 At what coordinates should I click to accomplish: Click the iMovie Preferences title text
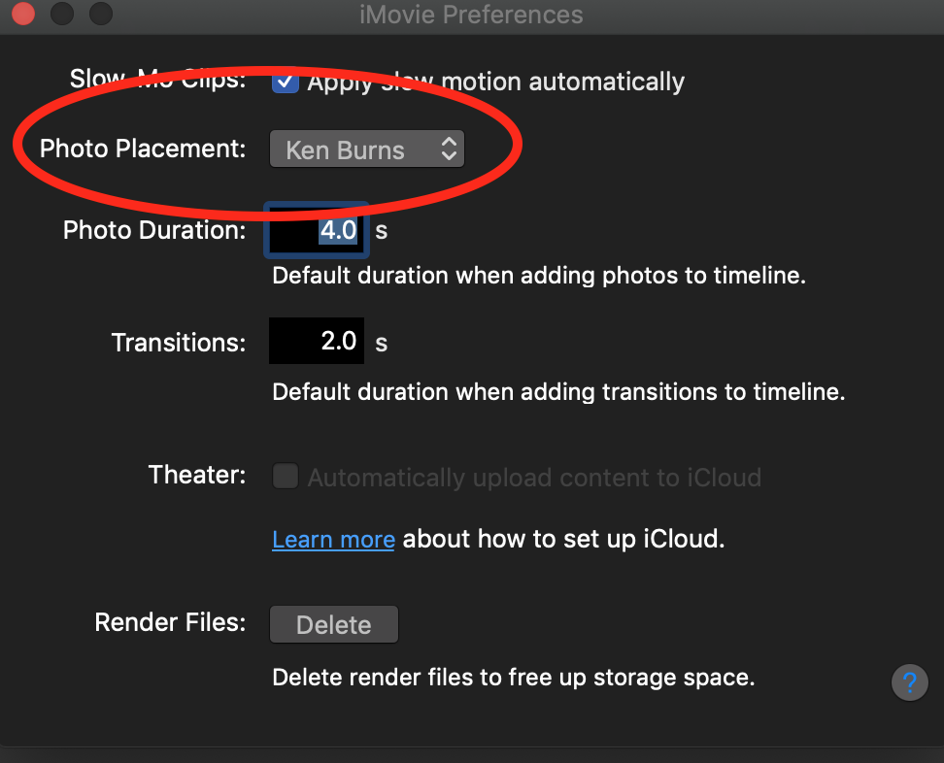tap(471, 15)
